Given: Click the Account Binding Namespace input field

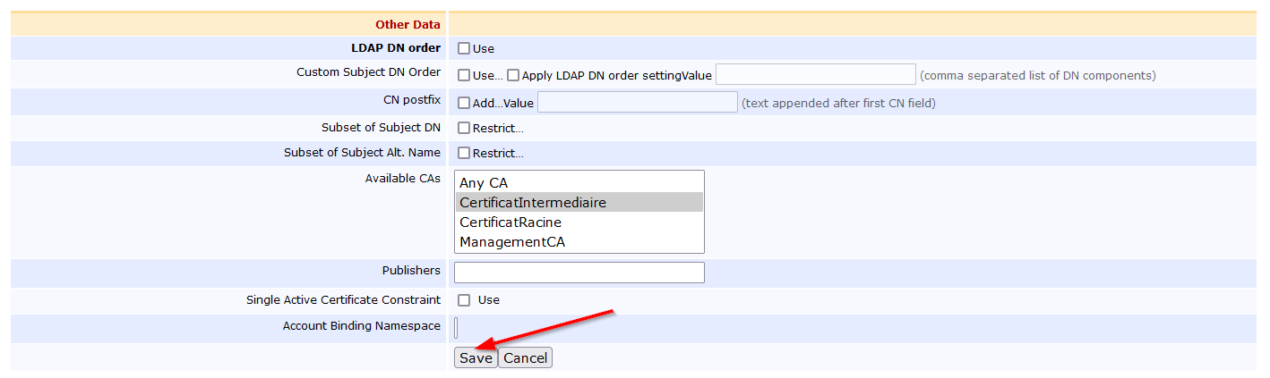Looking at the screenshot, I should tap(456, 328).
